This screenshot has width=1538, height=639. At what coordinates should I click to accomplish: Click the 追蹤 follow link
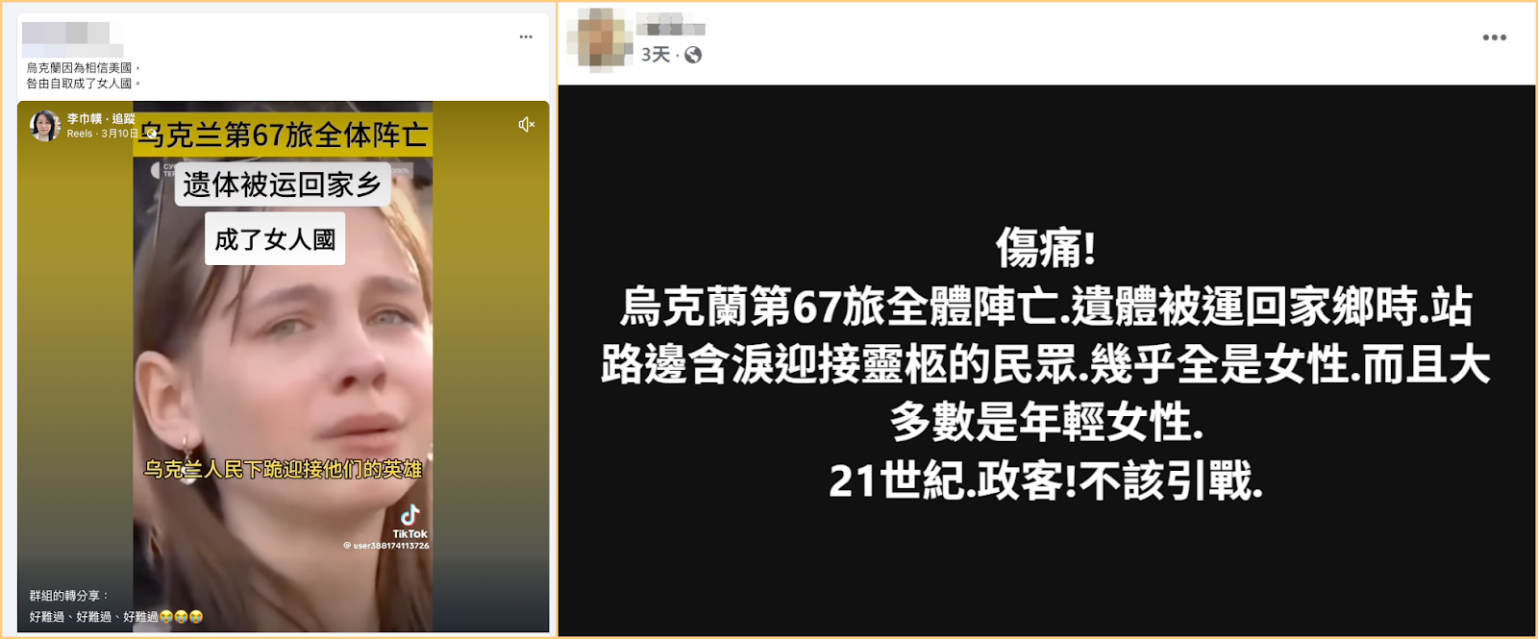pyautogui.click(x=124, y=119)
